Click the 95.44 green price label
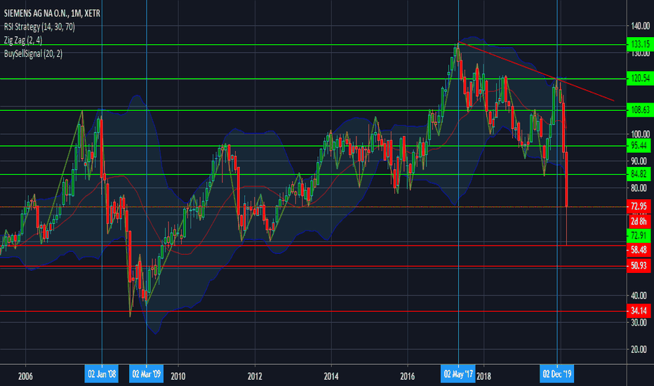Viewport: 654px width, 386px height. pyautogui.click(x=639, y=145)
